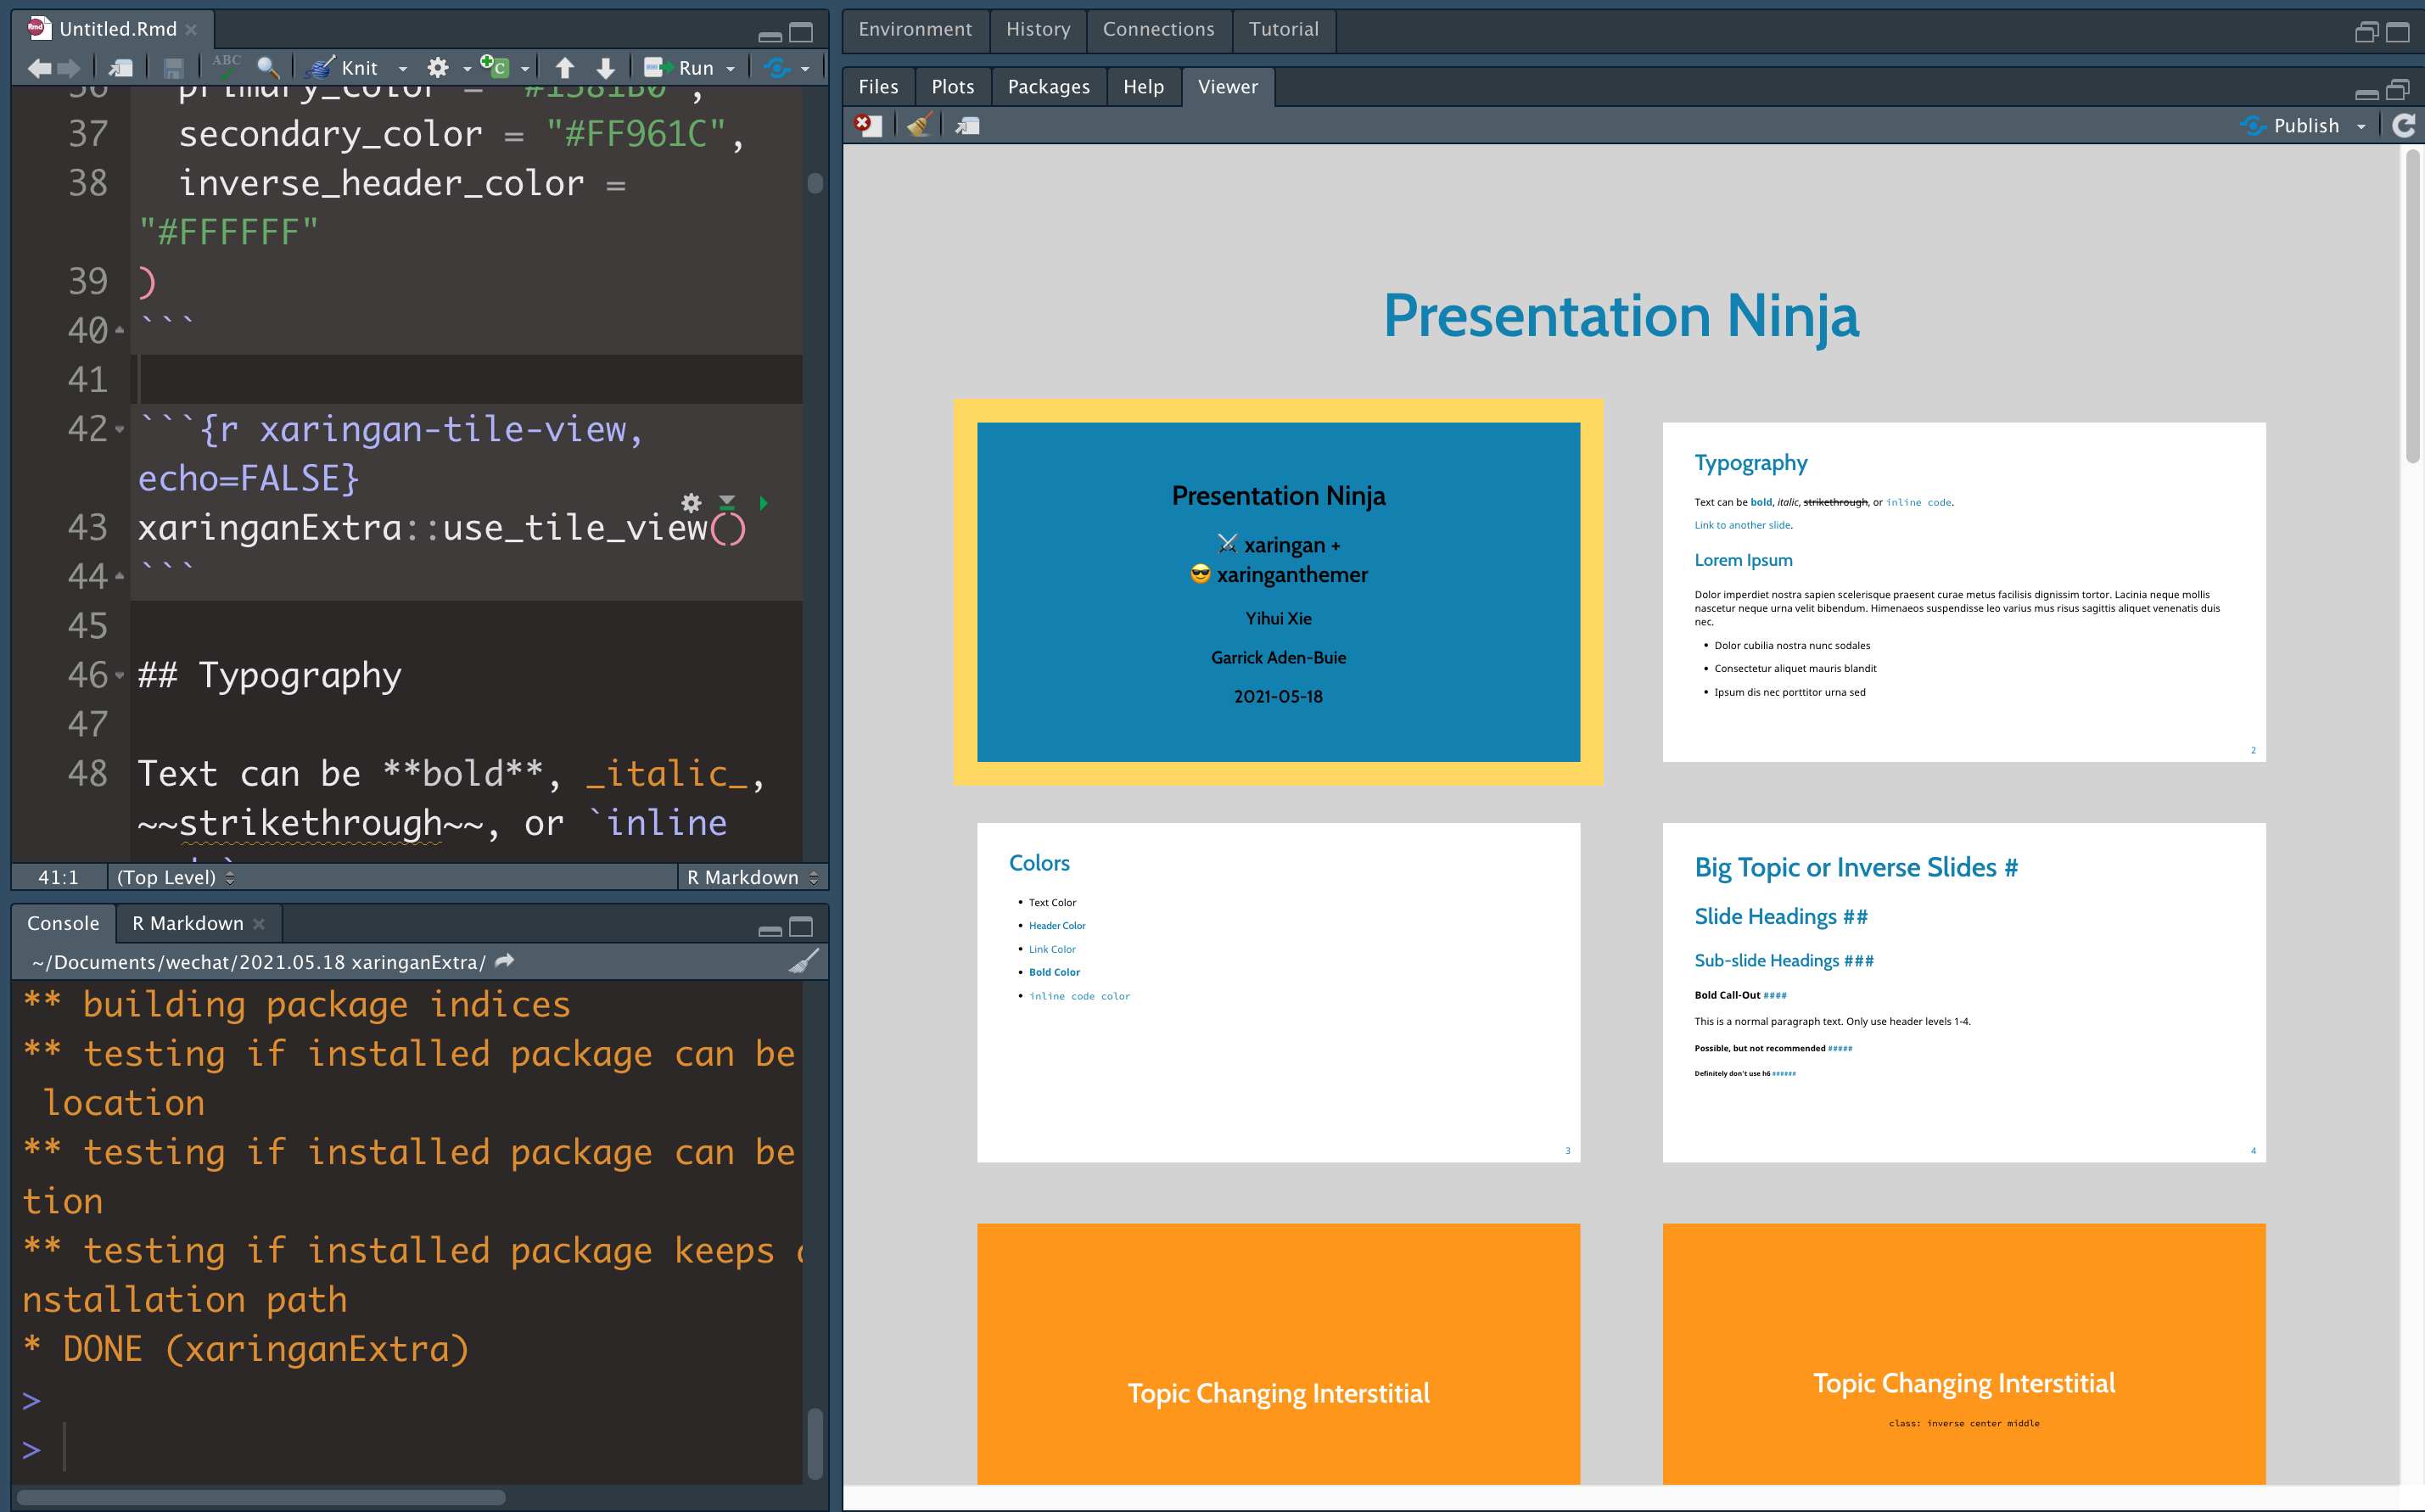2425x1512 pixels.
Task: Click the spell check ABC icon
Action: click(226, 66)
